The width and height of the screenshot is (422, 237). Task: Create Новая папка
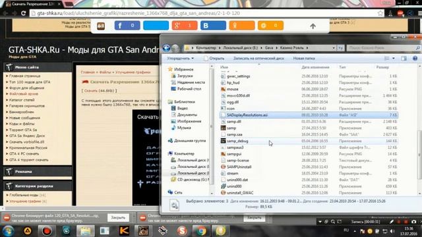click(304, 59)
